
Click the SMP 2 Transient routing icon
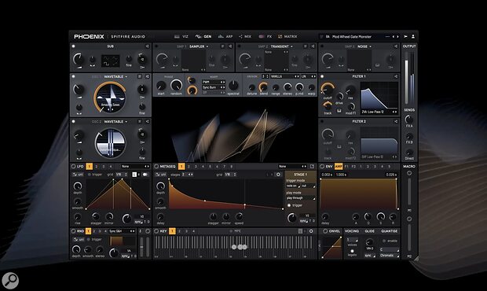pyautogui.click(x=313, y=46)
